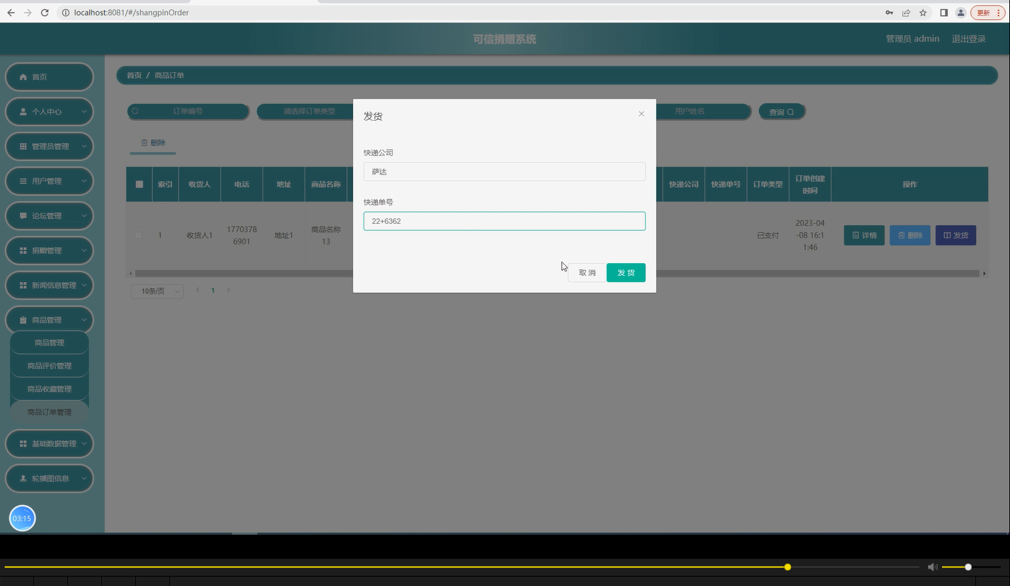
Task: Go to next page arrow
Action: click(229, 290)
